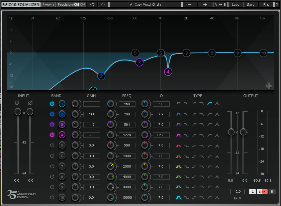
Task: Open the Save preset menu
Action: pyautogui.click(x=251, y=4)
